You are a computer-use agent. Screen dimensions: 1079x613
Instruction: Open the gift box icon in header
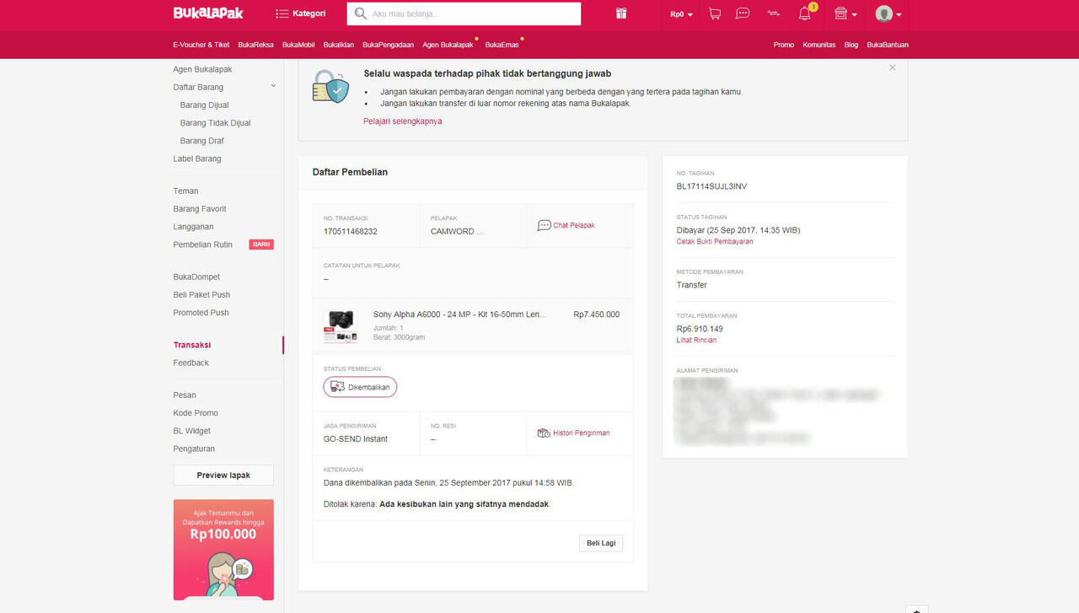pos(621,13)
